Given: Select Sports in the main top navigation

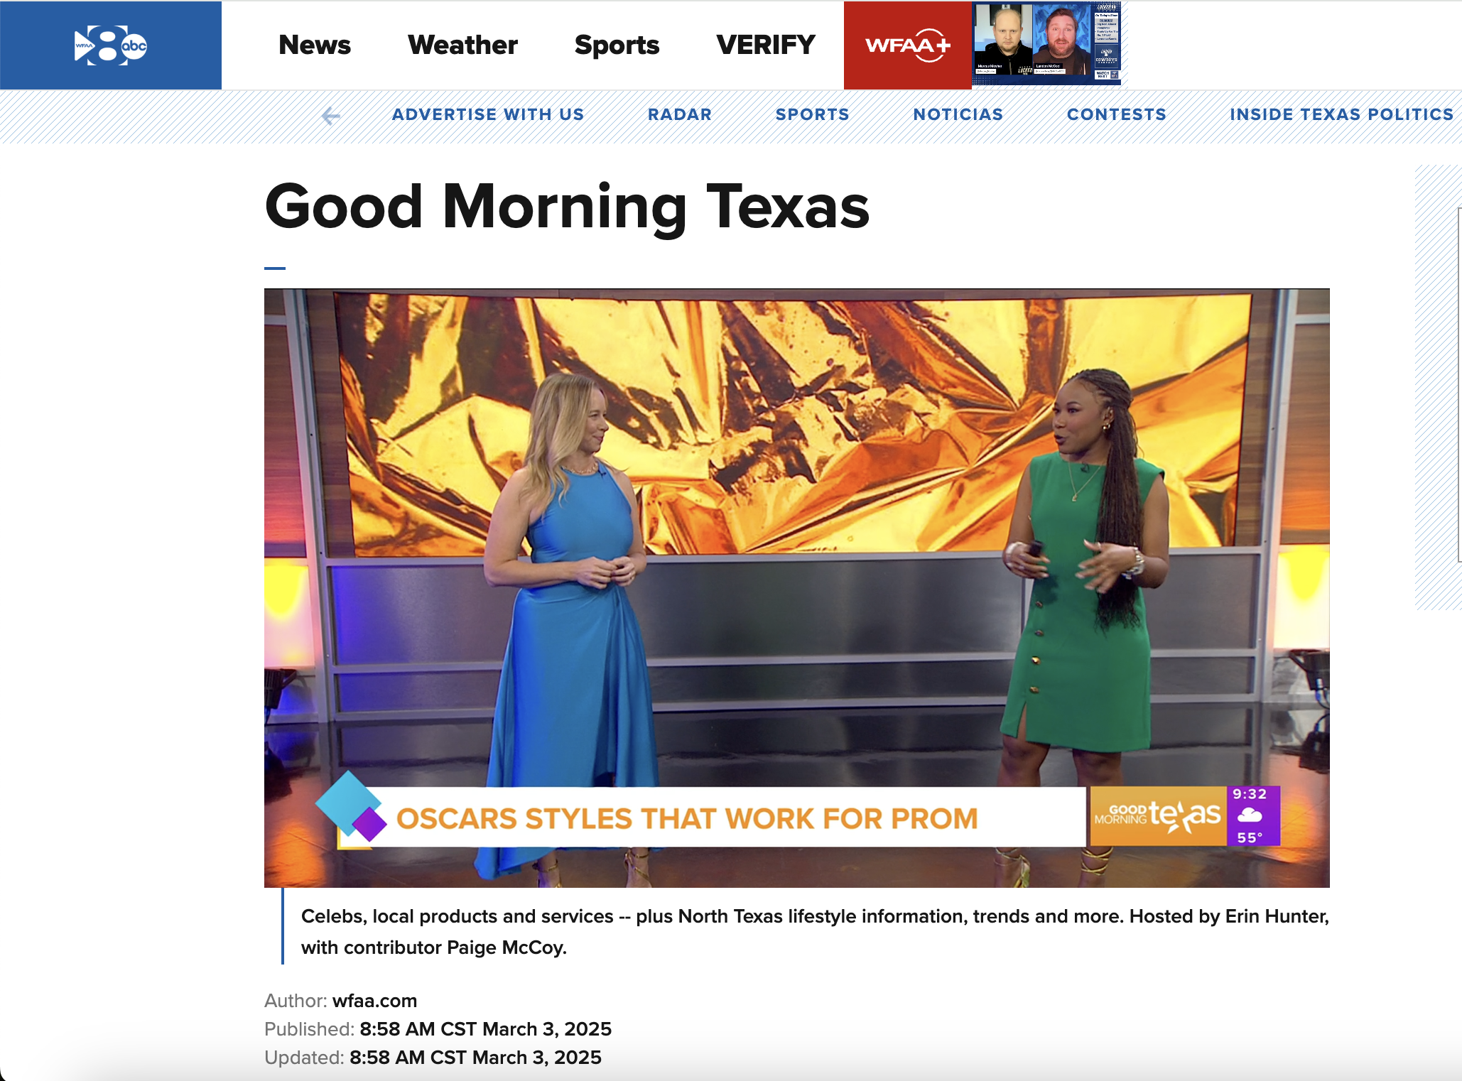Looking at the screenshot, I should pos(617,45).
